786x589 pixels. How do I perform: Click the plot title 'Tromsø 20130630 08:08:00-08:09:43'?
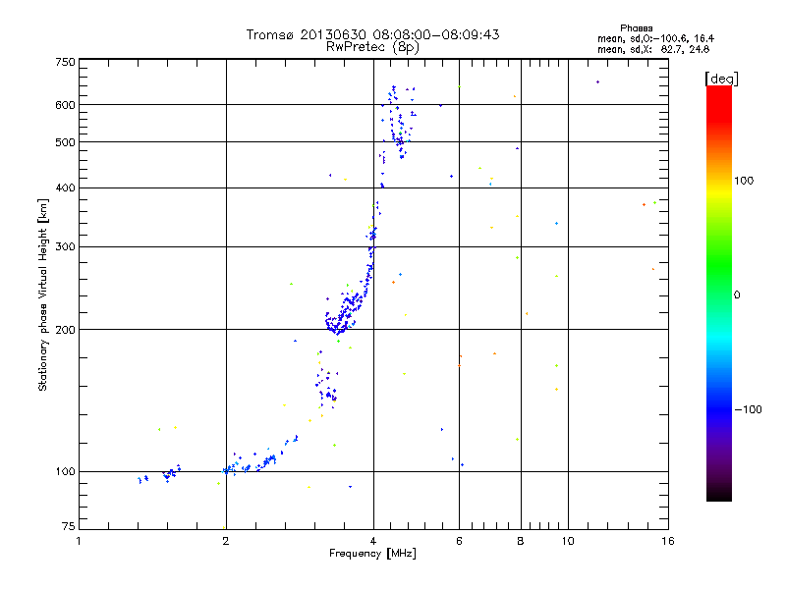tap(372, 34)
